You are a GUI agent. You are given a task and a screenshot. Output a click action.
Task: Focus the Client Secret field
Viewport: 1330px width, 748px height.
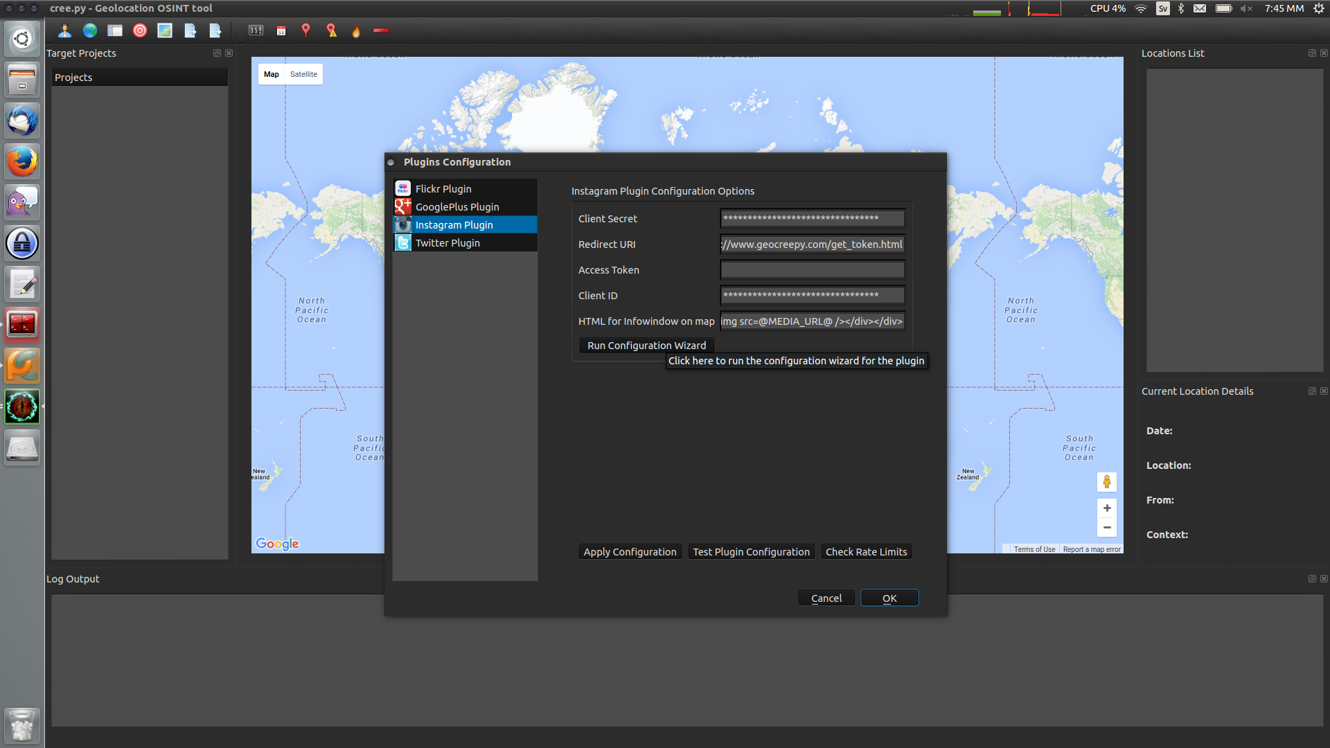coord(813,218)
